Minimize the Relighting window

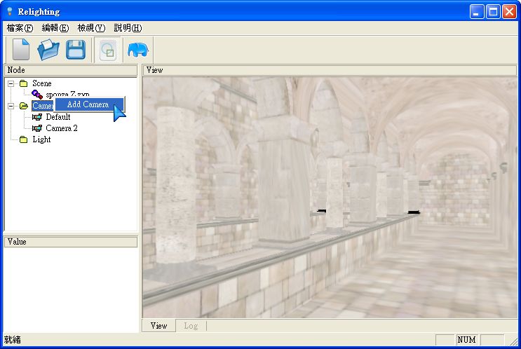[x=477, y=12]
